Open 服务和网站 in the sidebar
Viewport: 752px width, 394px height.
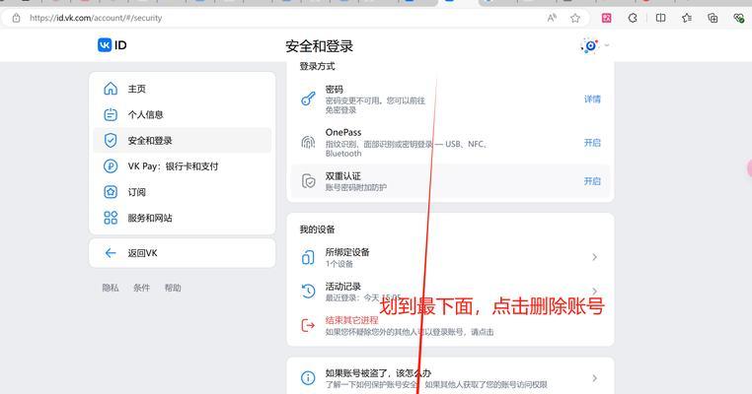[183, 218]
